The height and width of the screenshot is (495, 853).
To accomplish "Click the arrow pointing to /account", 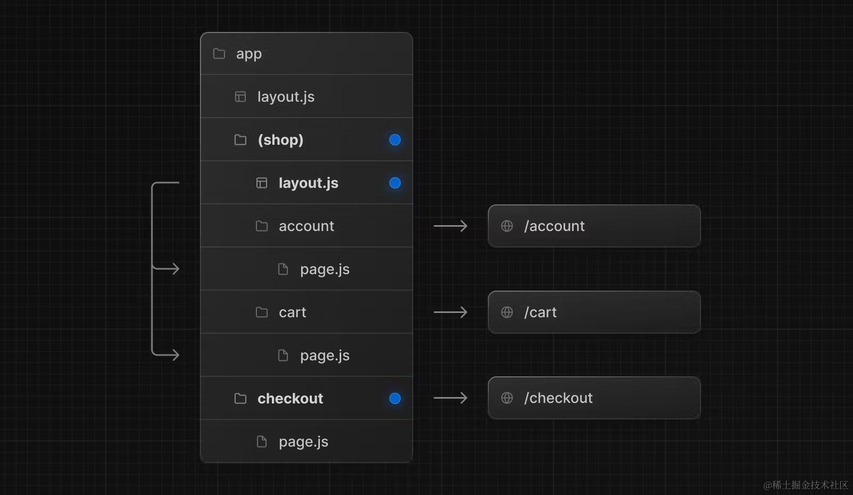I will [450, 226].
